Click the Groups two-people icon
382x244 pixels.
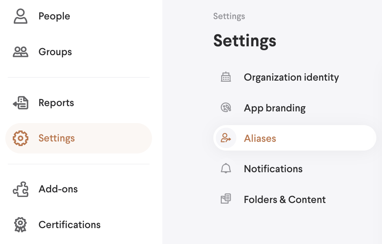coord(21,52)
